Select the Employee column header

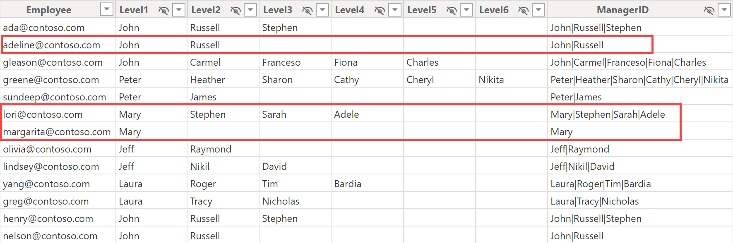(x=49, y=10)
